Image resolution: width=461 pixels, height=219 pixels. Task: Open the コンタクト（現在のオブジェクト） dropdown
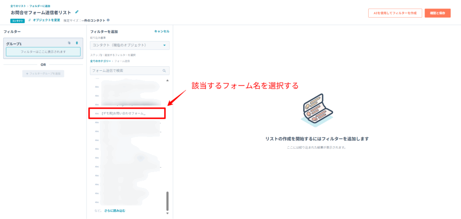(x=130, y=46)
